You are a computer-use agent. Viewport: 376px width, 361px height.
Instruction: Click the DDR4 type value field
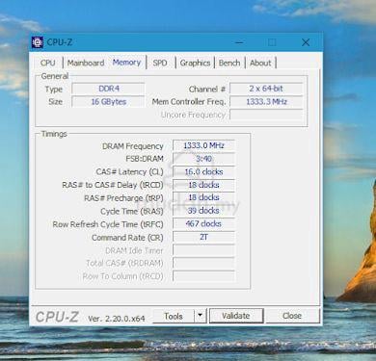108,89
